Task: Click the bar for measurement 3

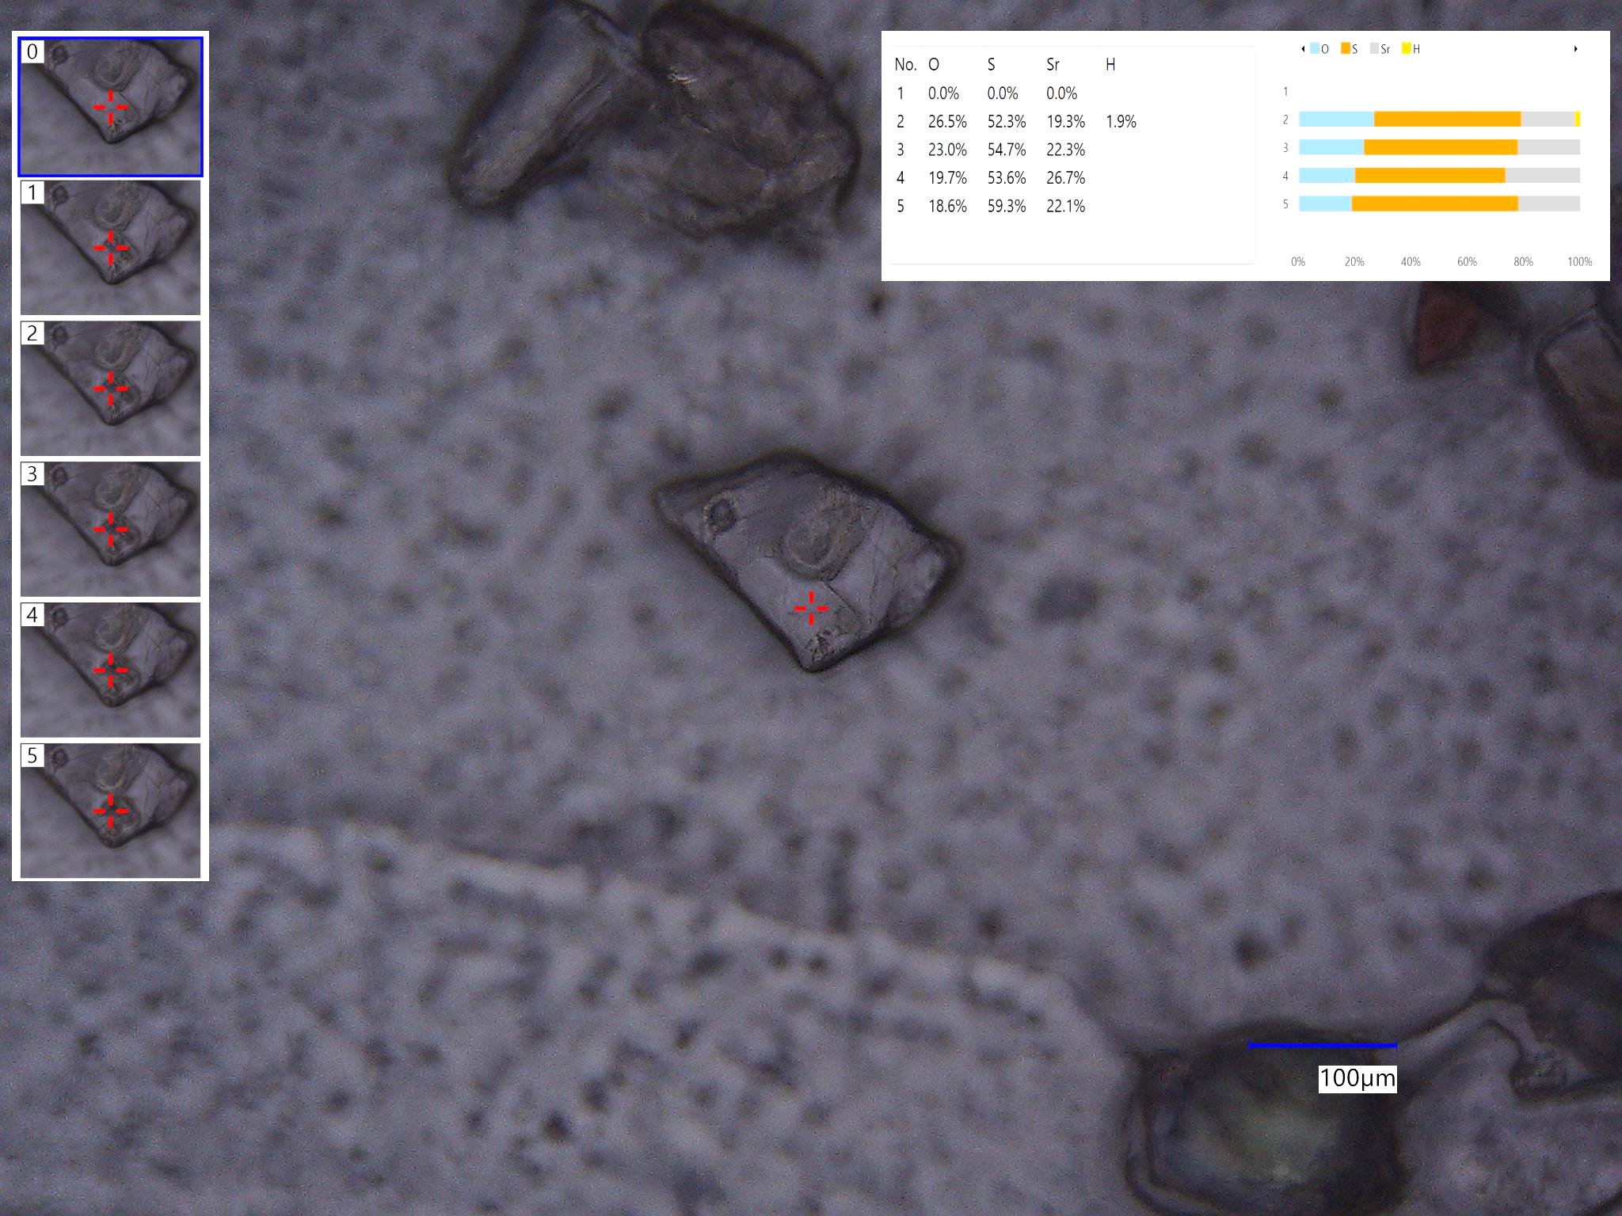Action: 1439,147
